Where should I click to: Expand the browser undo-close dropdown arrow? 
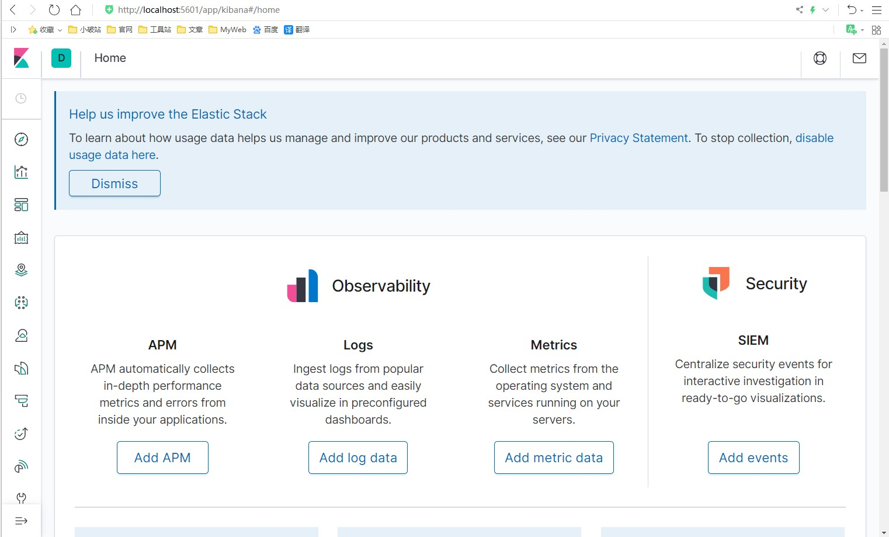click(862, 11)
